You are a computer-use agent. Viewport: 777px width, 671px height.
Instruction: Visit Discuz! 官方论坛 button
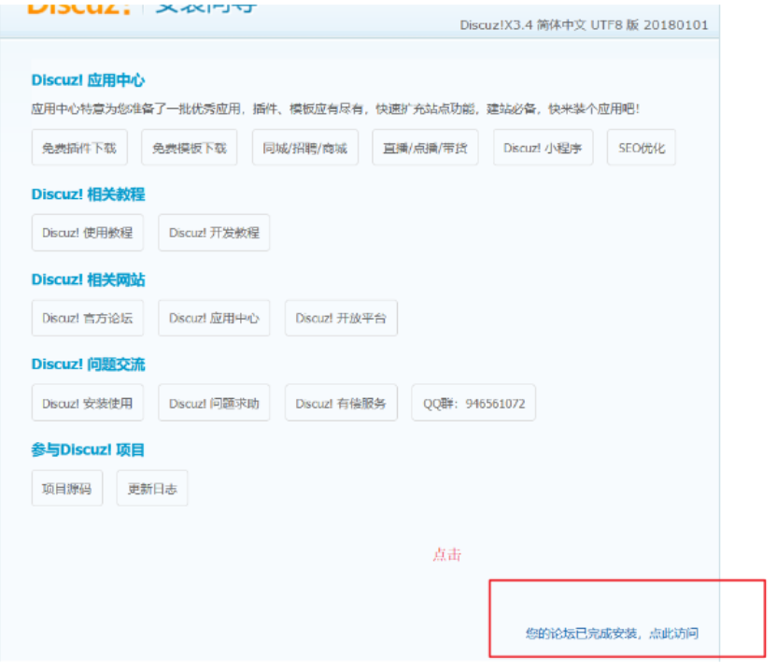(x=88, y=318)
